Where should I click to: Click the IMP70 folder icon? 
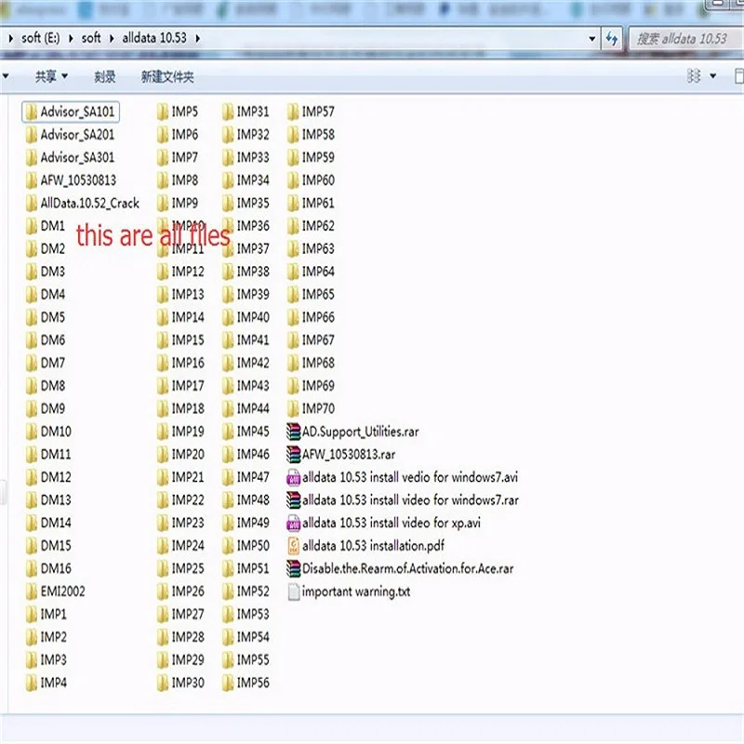click(293, 408)
